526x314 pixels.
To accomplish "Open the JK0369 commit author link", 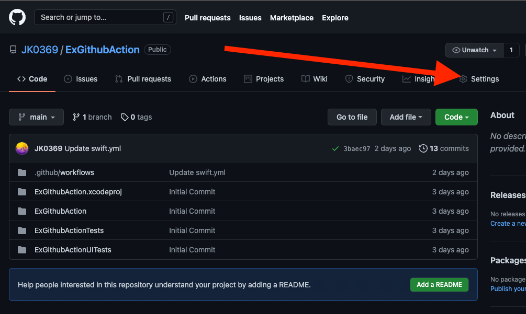I will pos(48,148).
